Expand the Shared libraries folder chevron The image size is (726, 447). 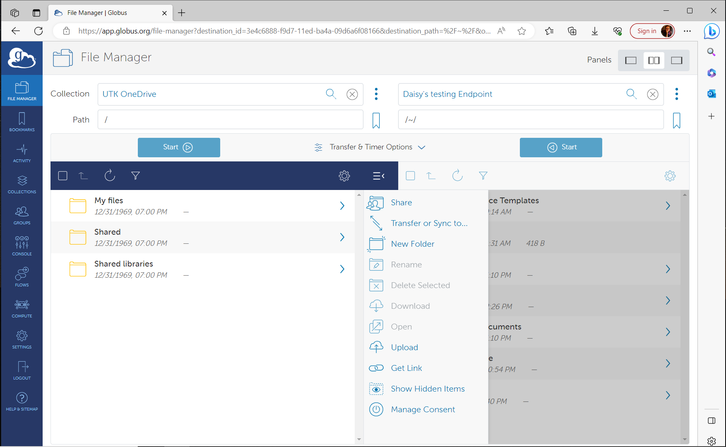pos(342,269)
